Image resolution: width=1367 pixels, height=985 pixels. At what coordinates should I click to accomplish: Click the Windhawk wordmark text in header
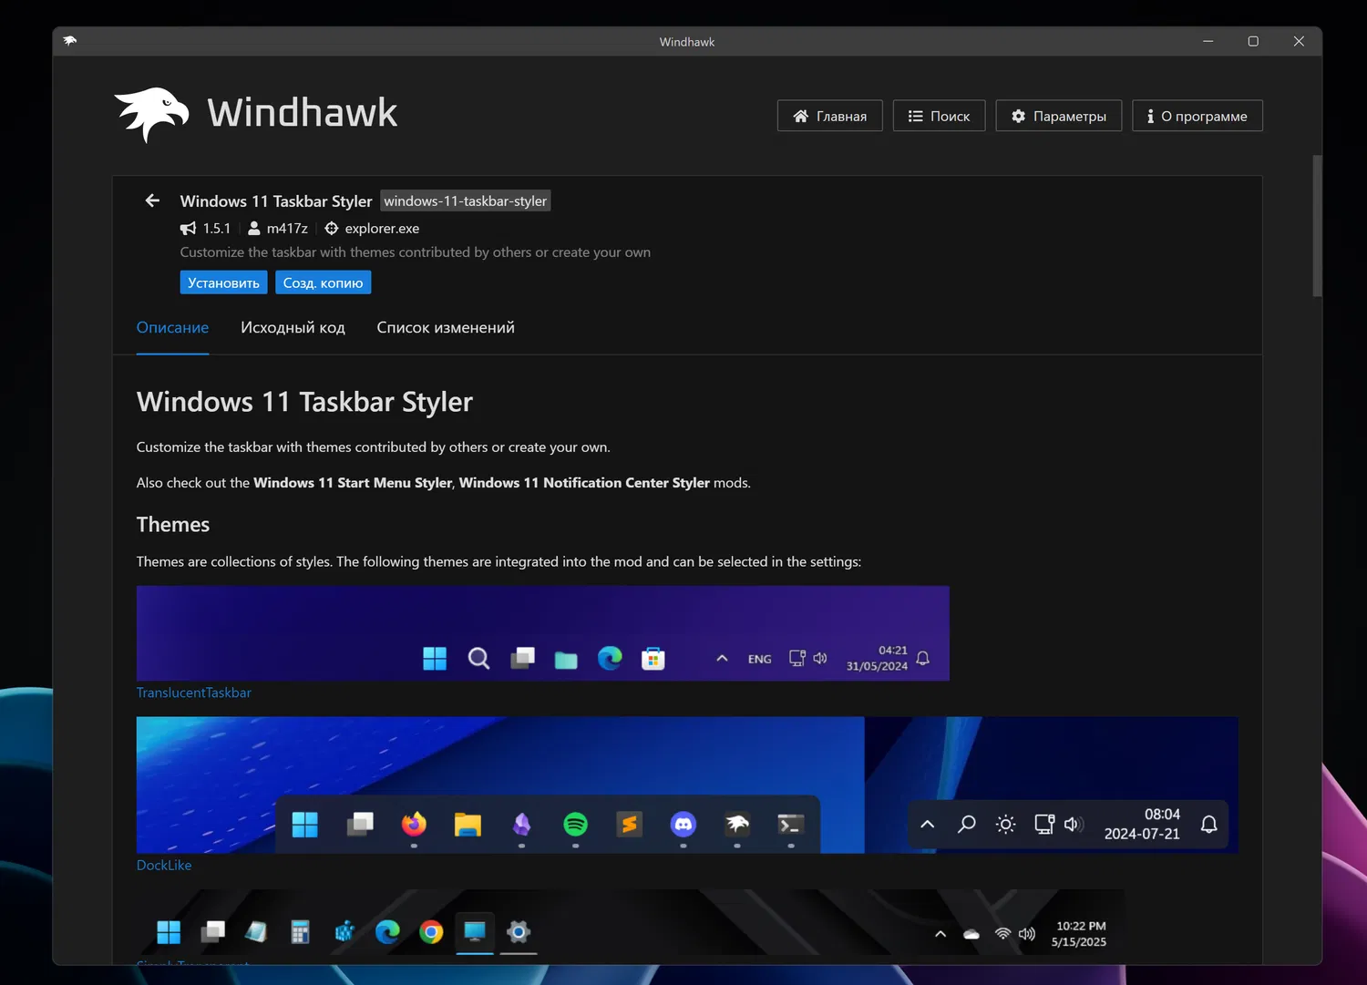click(303, 113)
